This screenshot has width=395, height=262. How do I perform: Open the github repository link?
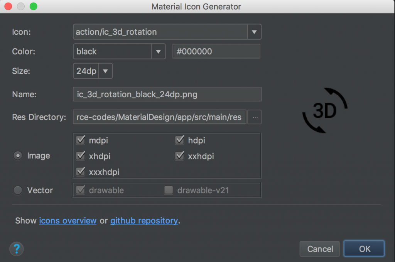[x=144, y=220]
